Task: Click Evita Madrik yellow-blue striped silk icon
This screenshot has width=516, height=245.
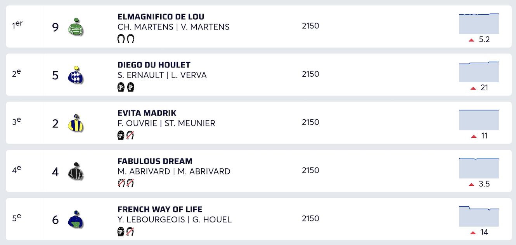Action: (x=76, y=123)
